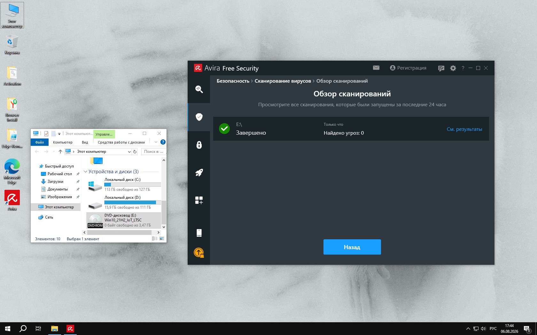Click the Explorer up-one-level arrow
The width and height of the screenshot is (537, 335).
coord(60,152)
